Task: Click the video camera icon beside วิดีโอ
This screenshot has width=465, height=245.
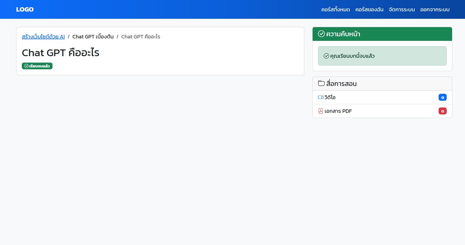Action: click(x=321, y=97)
